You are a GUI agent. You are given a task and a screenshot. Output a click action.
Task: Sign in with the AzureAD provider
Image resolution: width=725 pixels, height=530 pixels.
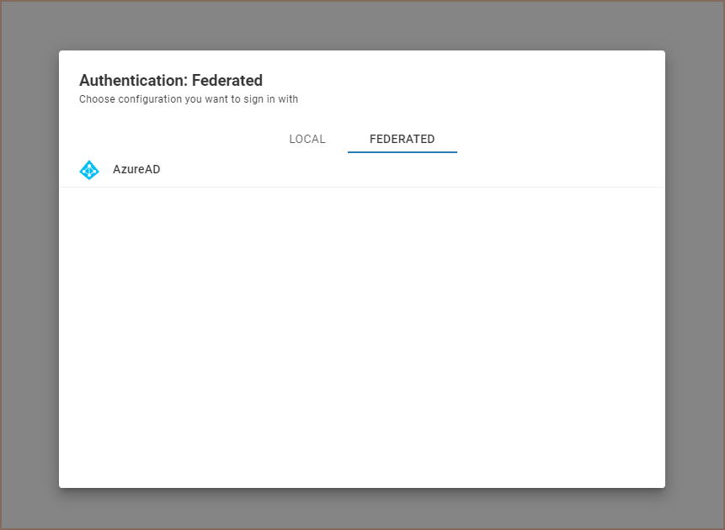coord(136,170)
